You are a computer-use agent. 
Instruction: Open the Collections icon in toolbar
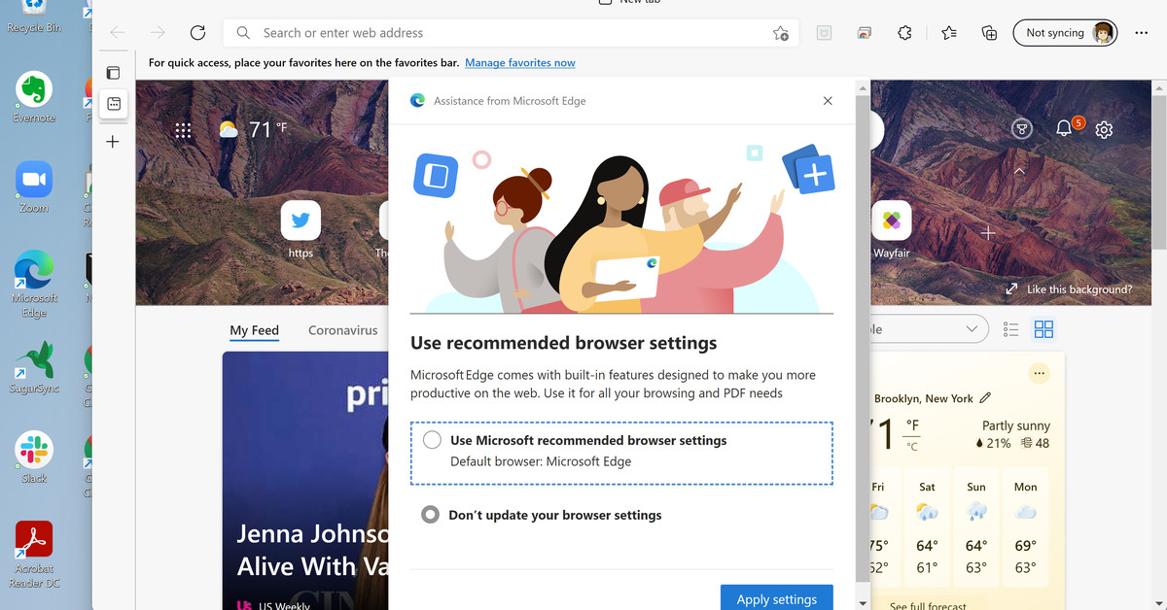tap(989, 33)
